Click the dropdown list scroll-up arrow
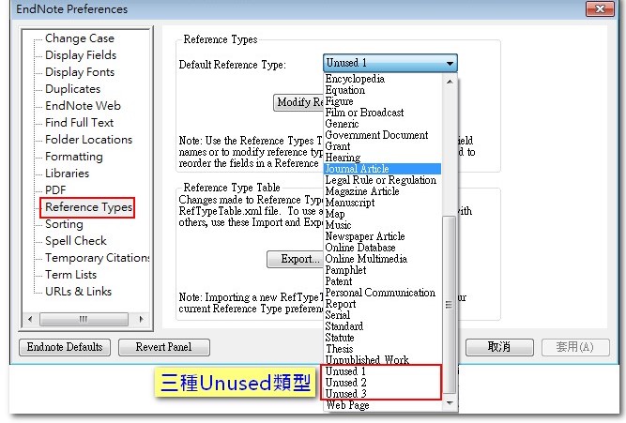Screen dimensions: 626x423 tap(450, 82)
